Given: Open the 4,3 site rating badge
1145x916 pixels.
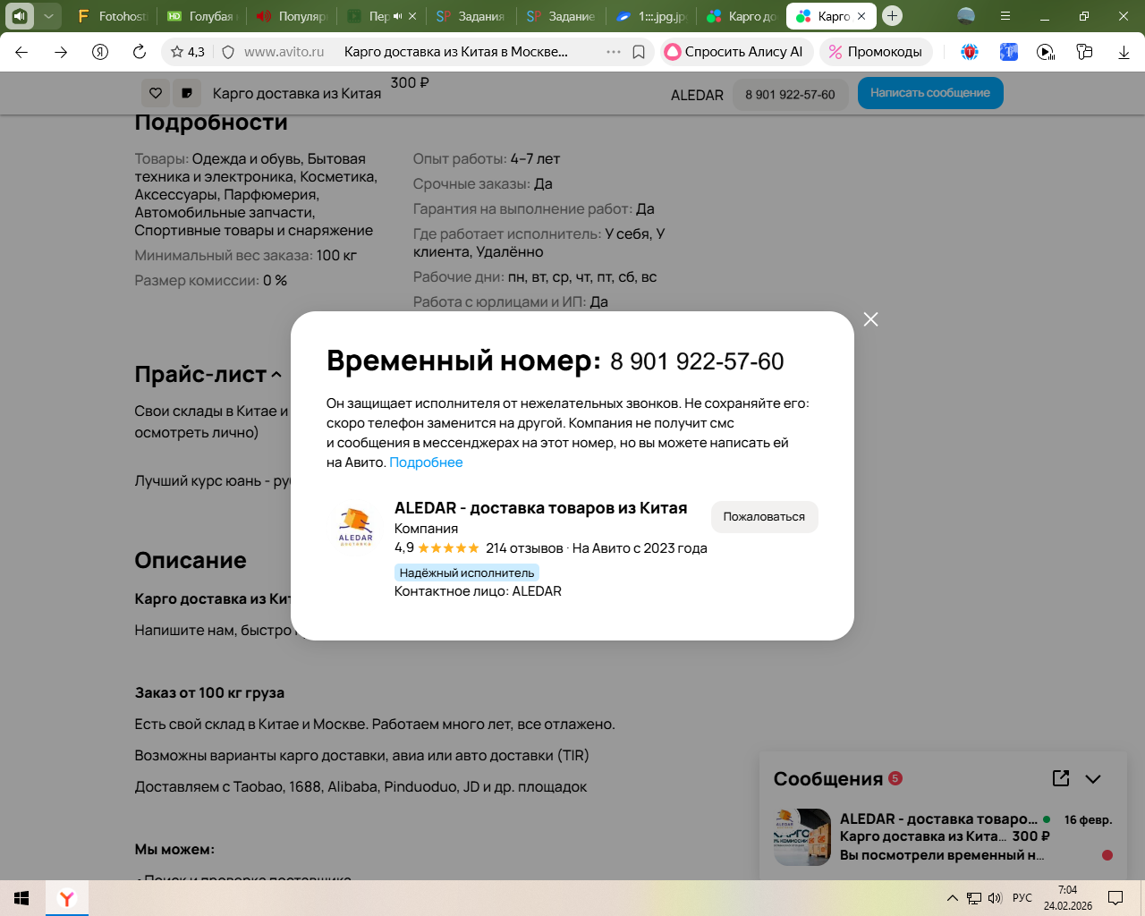Looking at the screenshot, I should click(x=188, y=52).
